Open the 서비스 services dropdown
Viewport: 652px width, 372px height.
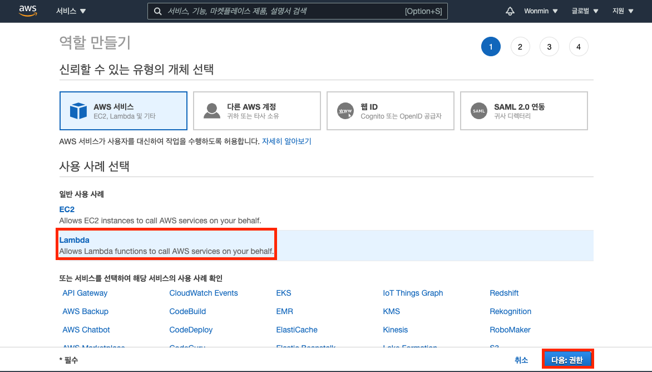point(71,11)
